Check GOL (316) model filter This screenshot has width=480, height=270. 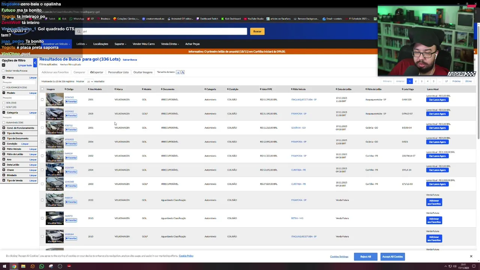coord(4,103)
